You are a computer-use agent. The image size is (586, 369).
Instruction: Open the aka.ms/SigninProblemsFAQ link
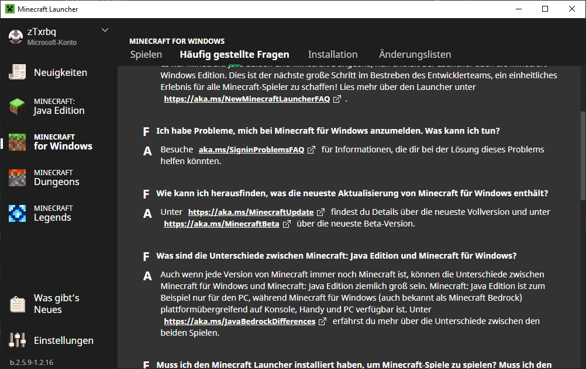click(251, 149)
